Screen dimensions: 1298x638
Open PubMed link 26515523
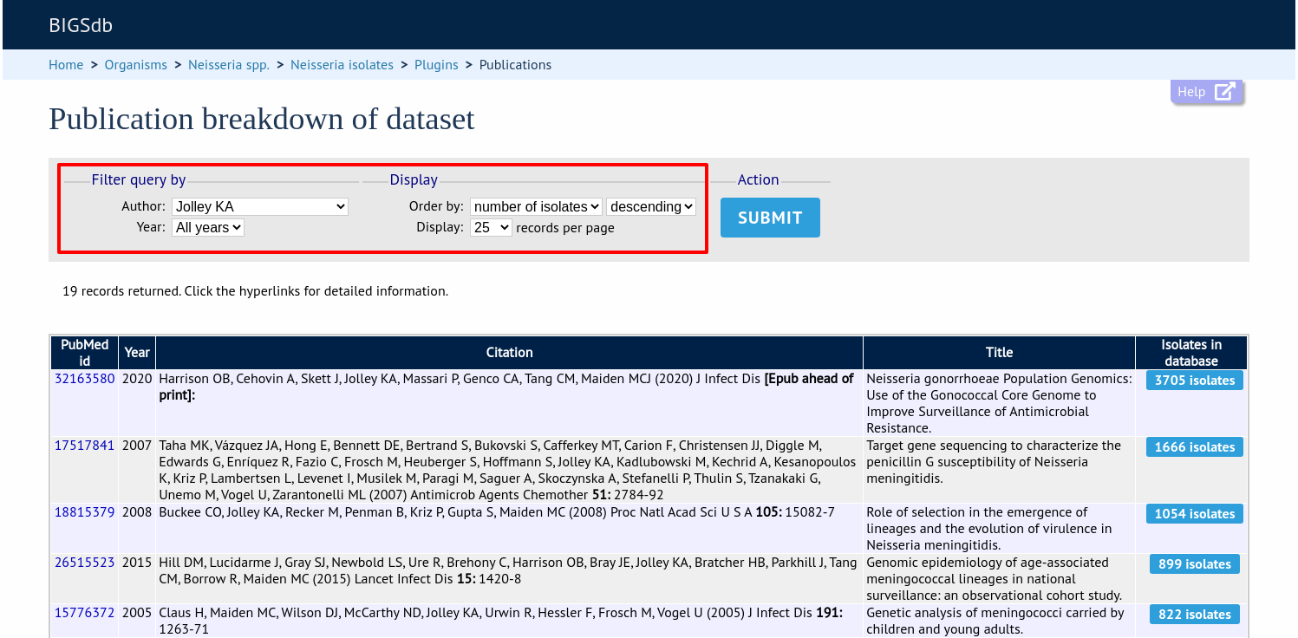pyautogui.click(x=84, y=563)
